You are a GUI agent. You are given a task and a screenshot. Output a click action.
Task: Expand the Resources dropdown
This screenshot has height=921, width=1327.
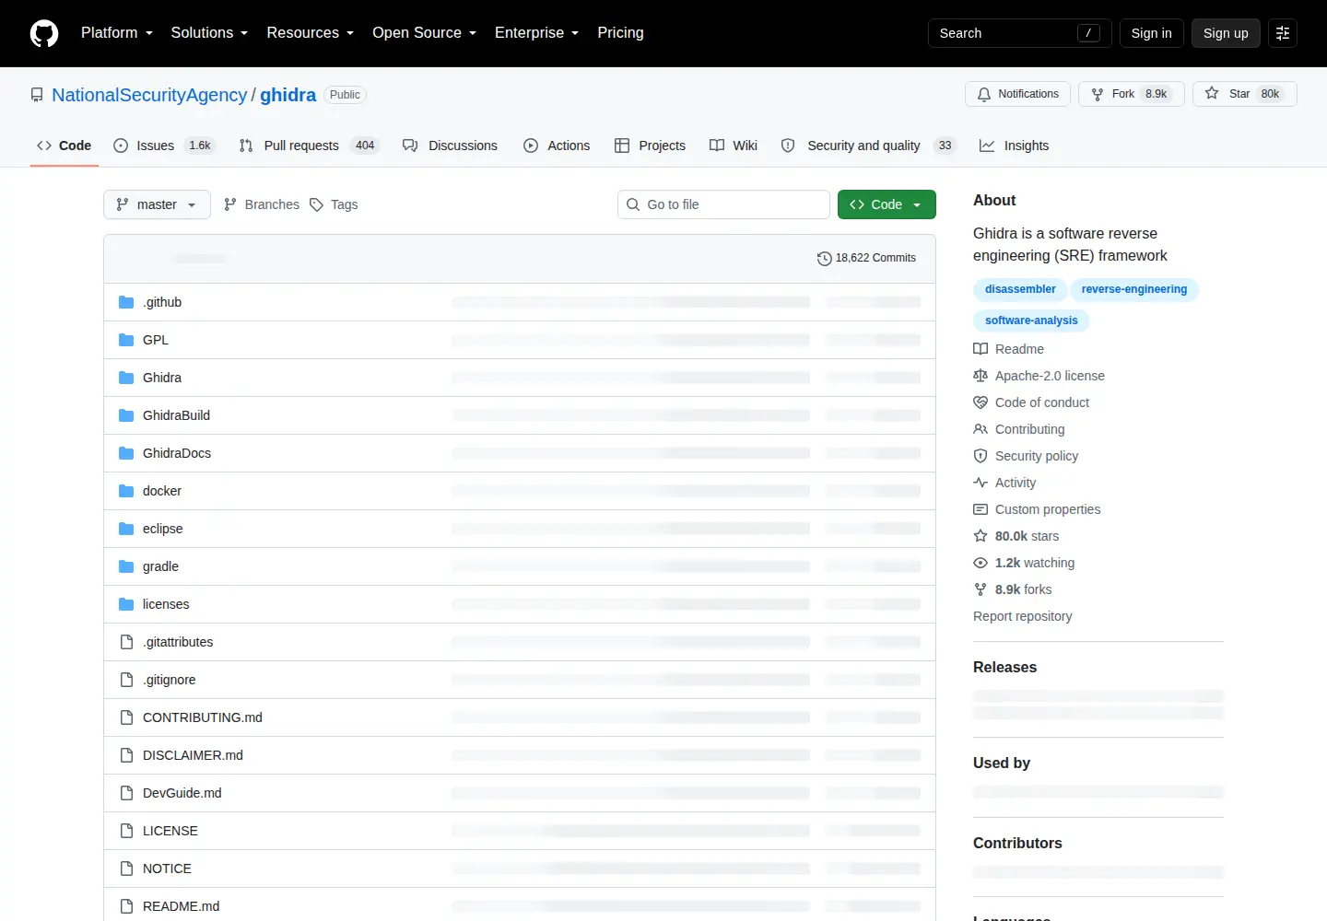click(x=310, y=33)
